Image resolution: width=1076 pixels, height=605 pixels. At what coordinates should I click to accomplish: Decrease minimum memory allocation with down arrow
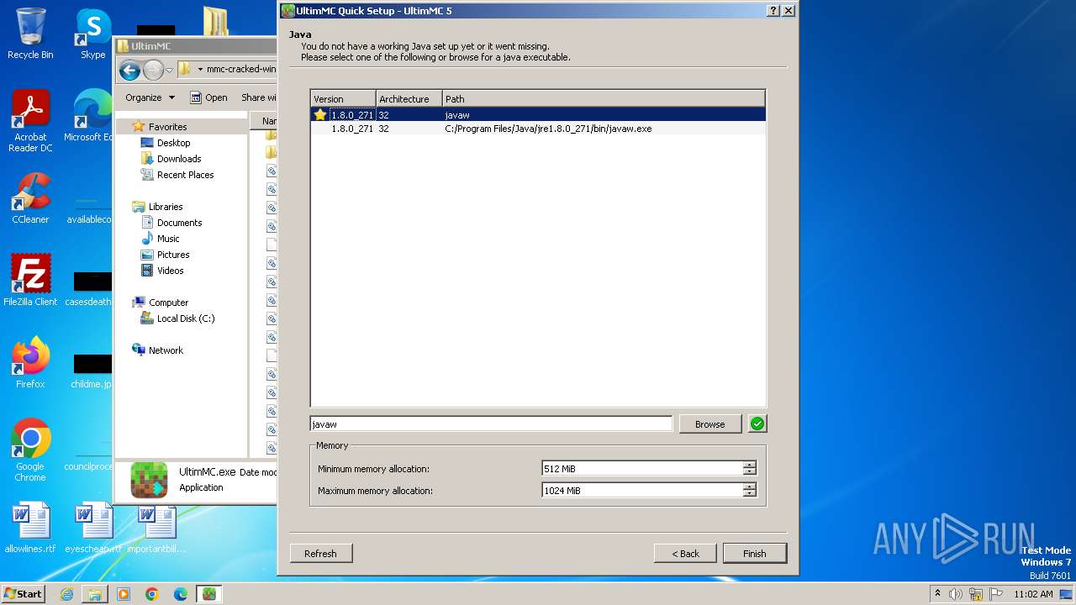(749, 472)
